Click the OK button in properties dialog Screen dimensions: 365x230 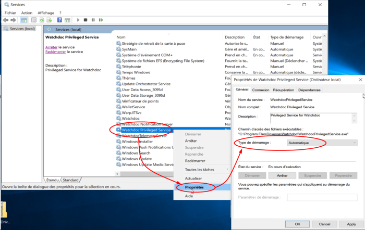297,224
